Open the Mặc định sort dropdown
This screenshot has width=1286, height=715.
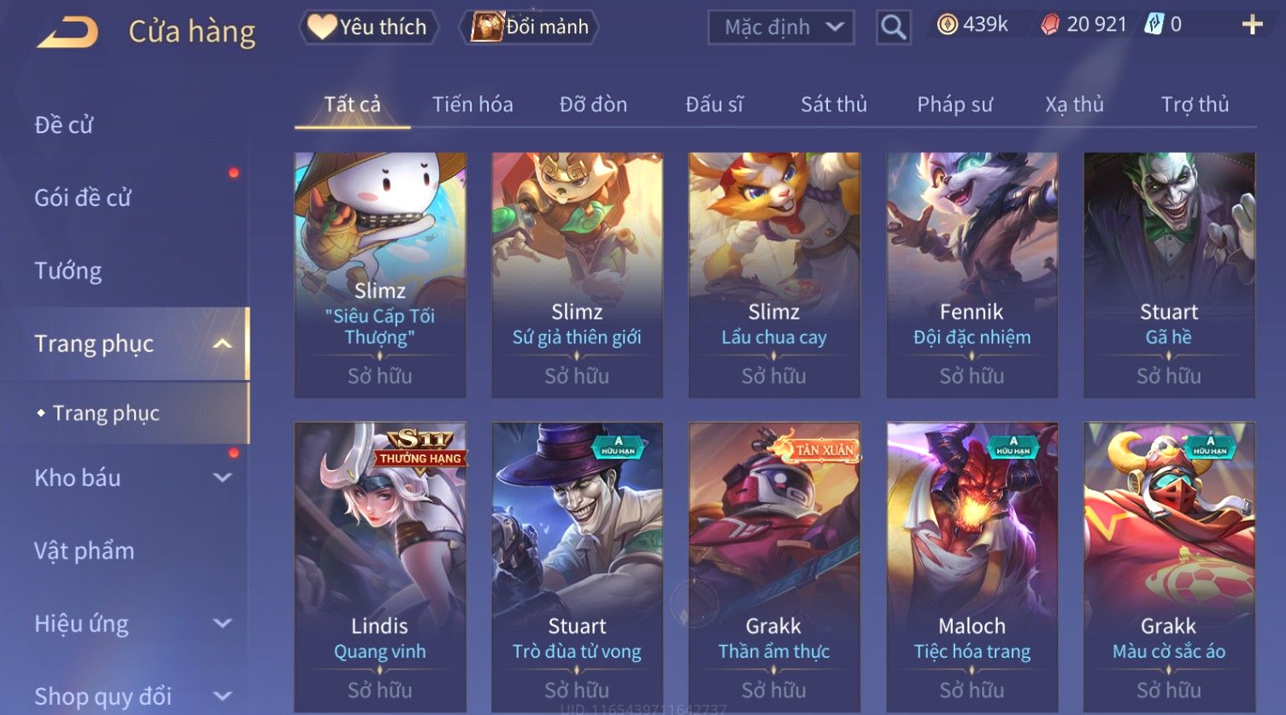point(781,27)
